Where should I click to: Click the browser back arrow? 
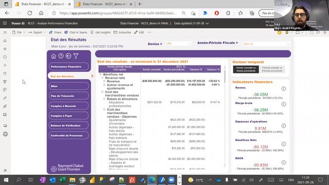tap(7, 13)
